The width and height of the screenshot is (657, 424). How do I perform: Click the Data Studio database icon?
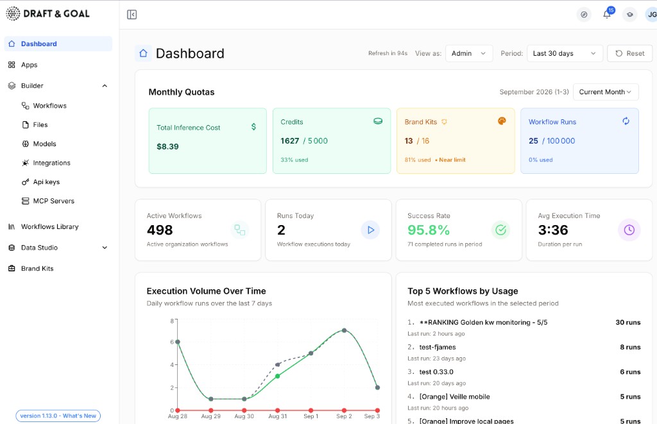tap(12, 248)
